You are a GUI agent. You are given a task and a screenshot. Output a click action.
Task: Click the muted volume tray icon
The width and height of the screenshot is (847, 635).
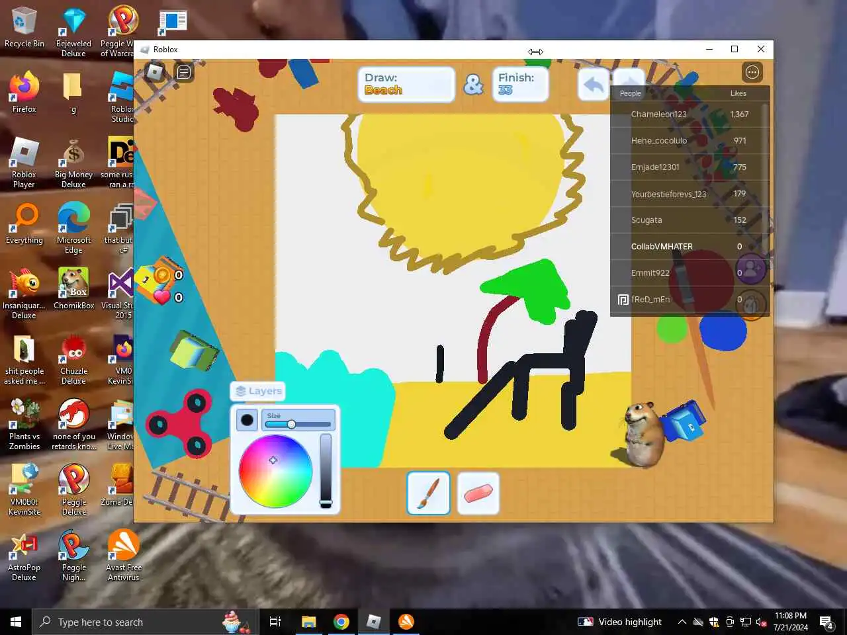[762, 622]
